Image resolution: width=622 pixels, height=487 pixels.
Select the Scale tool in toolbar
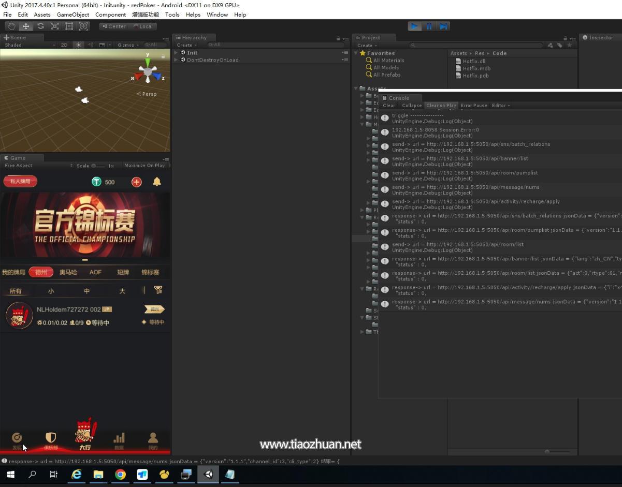click(x=54, y=26)
